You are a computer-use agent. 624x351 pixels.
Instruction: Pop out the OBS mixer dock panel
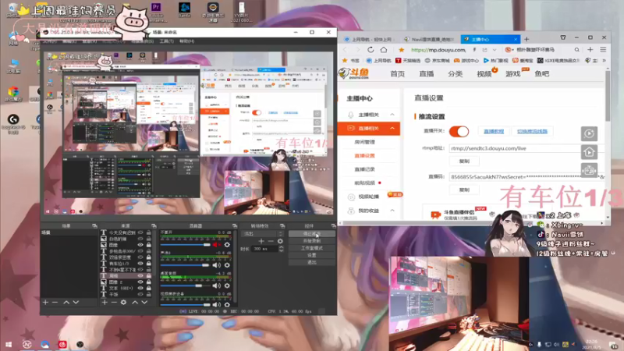(x=235, y=226)
